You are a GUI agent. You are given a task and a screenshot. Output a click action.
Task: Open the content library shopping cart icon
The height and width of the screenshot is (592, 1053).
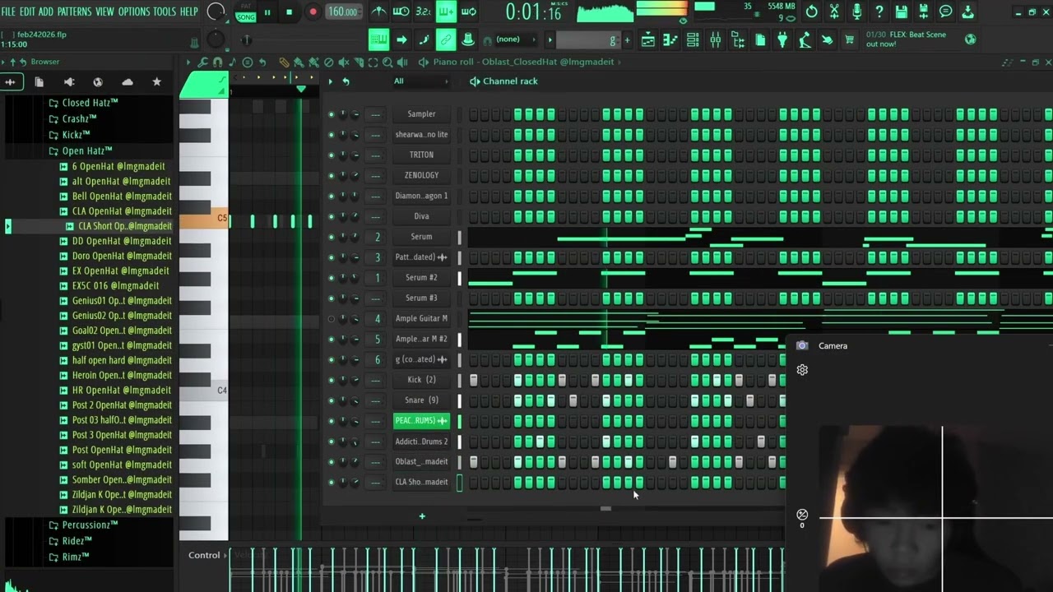pyautogui.click(x=849, y=39)
